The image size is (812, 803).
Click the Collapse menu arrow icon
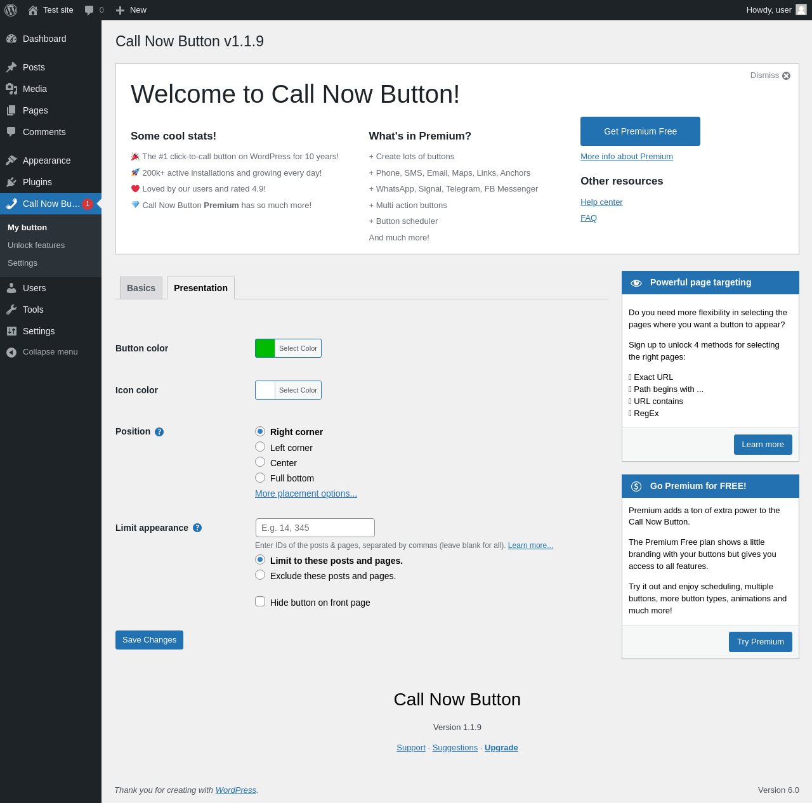pos(11,352)
